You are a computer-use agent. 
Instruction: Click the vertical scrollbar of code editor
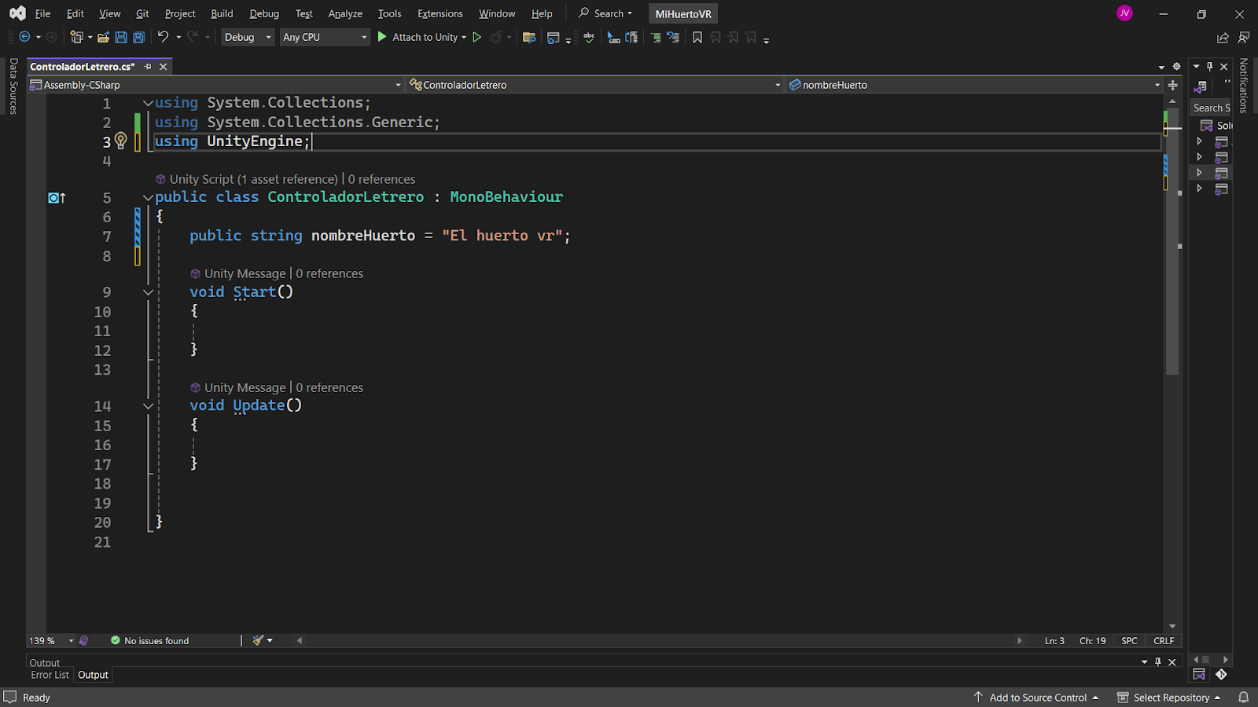[1172, 314]
